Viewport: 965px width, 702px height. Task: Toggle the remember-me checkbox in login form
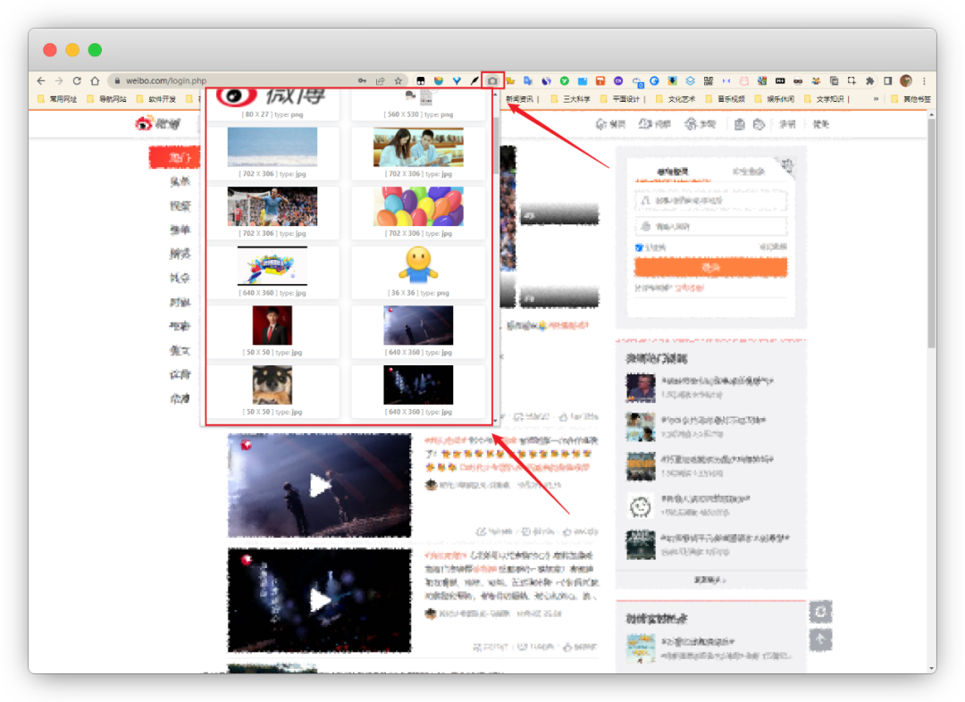[639, 247]
